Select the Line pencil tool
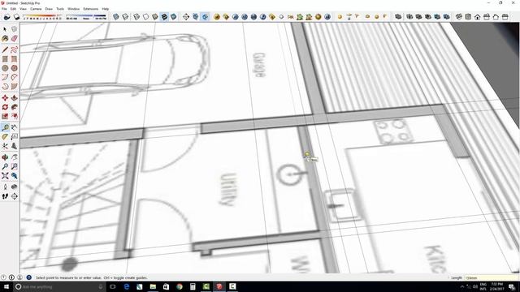This screenshot has width=520, height=292. coord(5,50)
